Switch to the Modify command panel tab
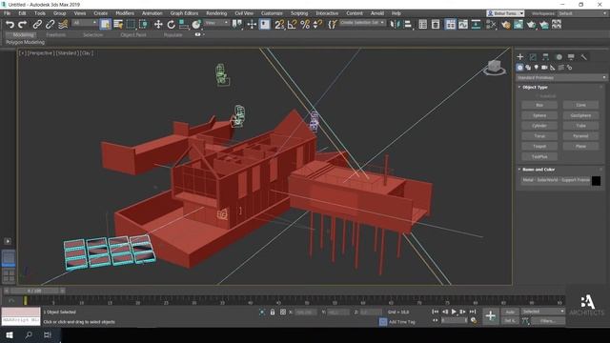 [x=533, y=57]
